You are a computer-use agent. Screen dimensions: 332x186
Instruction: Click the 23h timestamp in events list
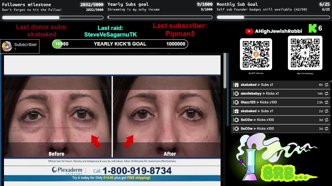click(x=320, y=102)
